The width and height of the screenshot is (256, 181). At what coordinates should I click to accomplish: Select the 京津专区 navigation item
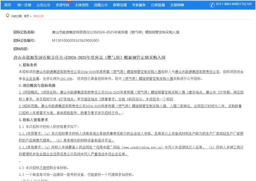(x=62, y=5)
